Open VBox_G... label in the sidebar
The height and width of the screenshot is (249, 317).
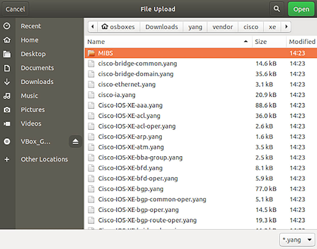(x=35, y=142)
